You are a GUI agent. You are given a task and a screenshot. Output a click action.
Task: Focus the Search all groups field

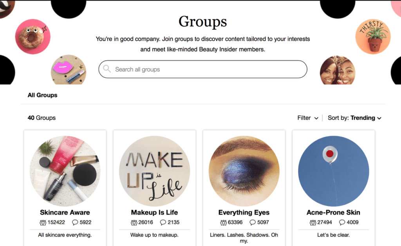tap(203, 69)
